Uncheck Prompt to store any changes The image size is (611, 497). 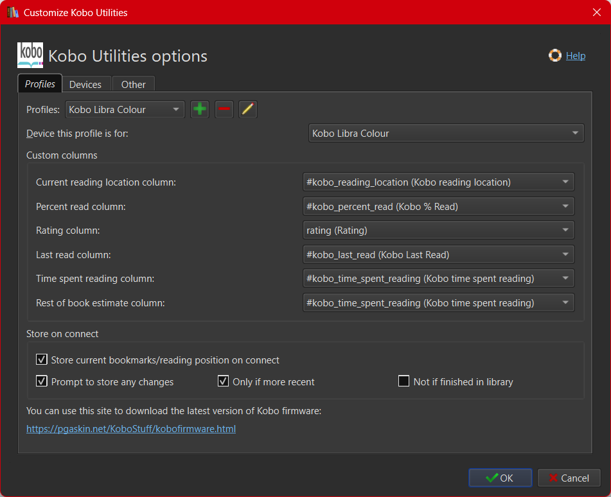point(42,381)
